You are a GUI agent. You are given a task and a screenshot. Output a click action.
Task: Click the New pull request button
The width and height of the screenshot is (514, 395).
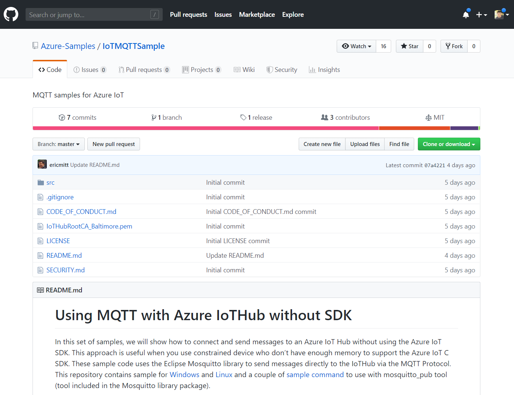coord(113,144)
